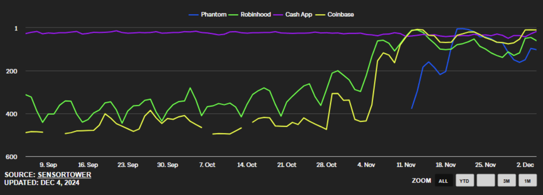Toggle Coinbase series via its legend label
Viewport: 543px width, 195px height.
coord(340,14)
